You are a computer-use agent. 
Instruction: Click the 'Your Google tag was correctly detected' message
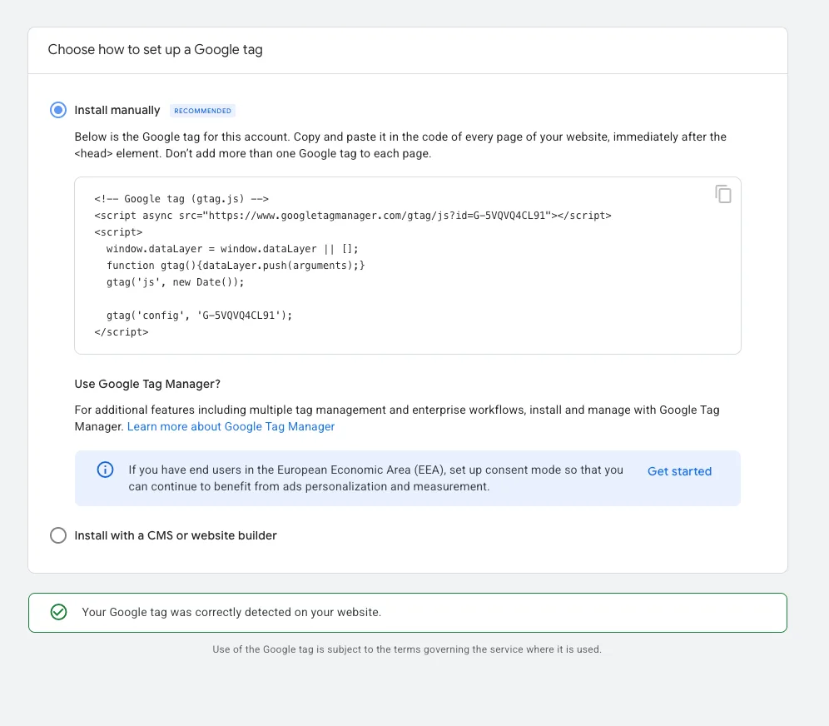coord(231,612)
